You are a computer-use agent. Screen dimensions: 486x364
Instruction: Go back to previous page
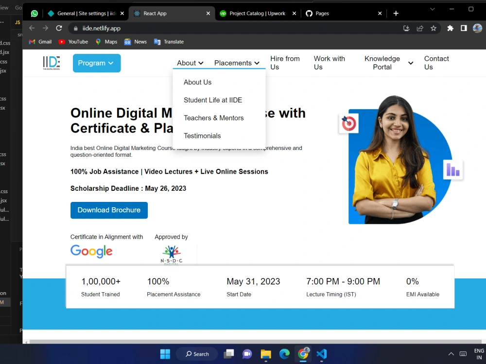click(x=32, y=28)
